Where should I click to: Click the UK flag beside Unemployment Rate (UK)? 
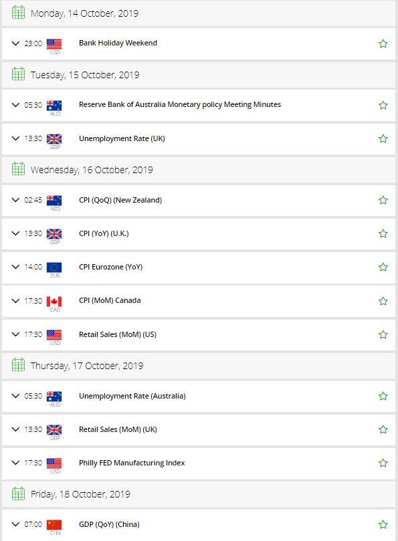[x=54, y=138]
